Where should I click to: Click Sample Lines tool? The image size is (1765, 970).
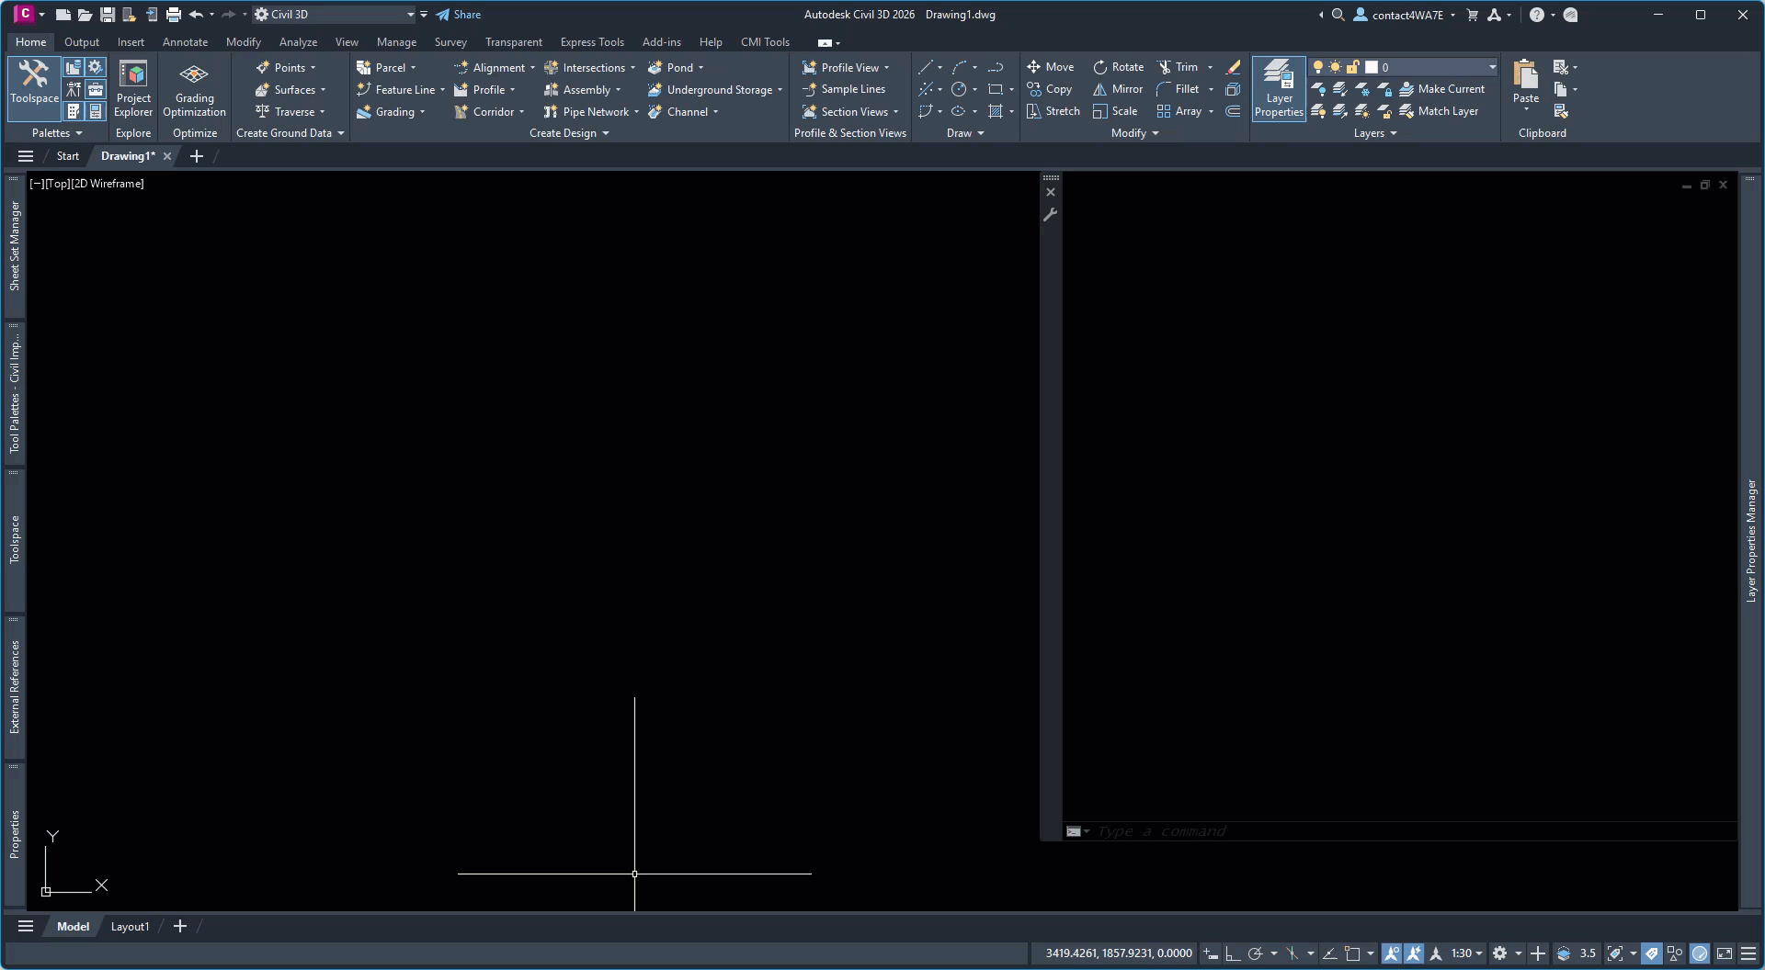844,89
